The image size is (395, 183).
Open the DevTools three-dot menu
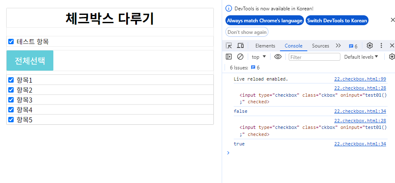click(381, 45)
